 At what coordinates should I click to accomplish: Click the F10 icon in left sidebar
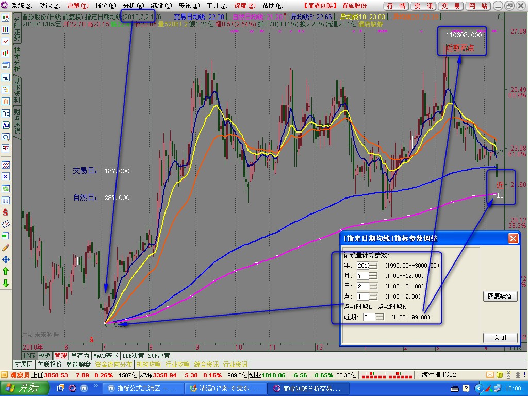tap(5, 78)
